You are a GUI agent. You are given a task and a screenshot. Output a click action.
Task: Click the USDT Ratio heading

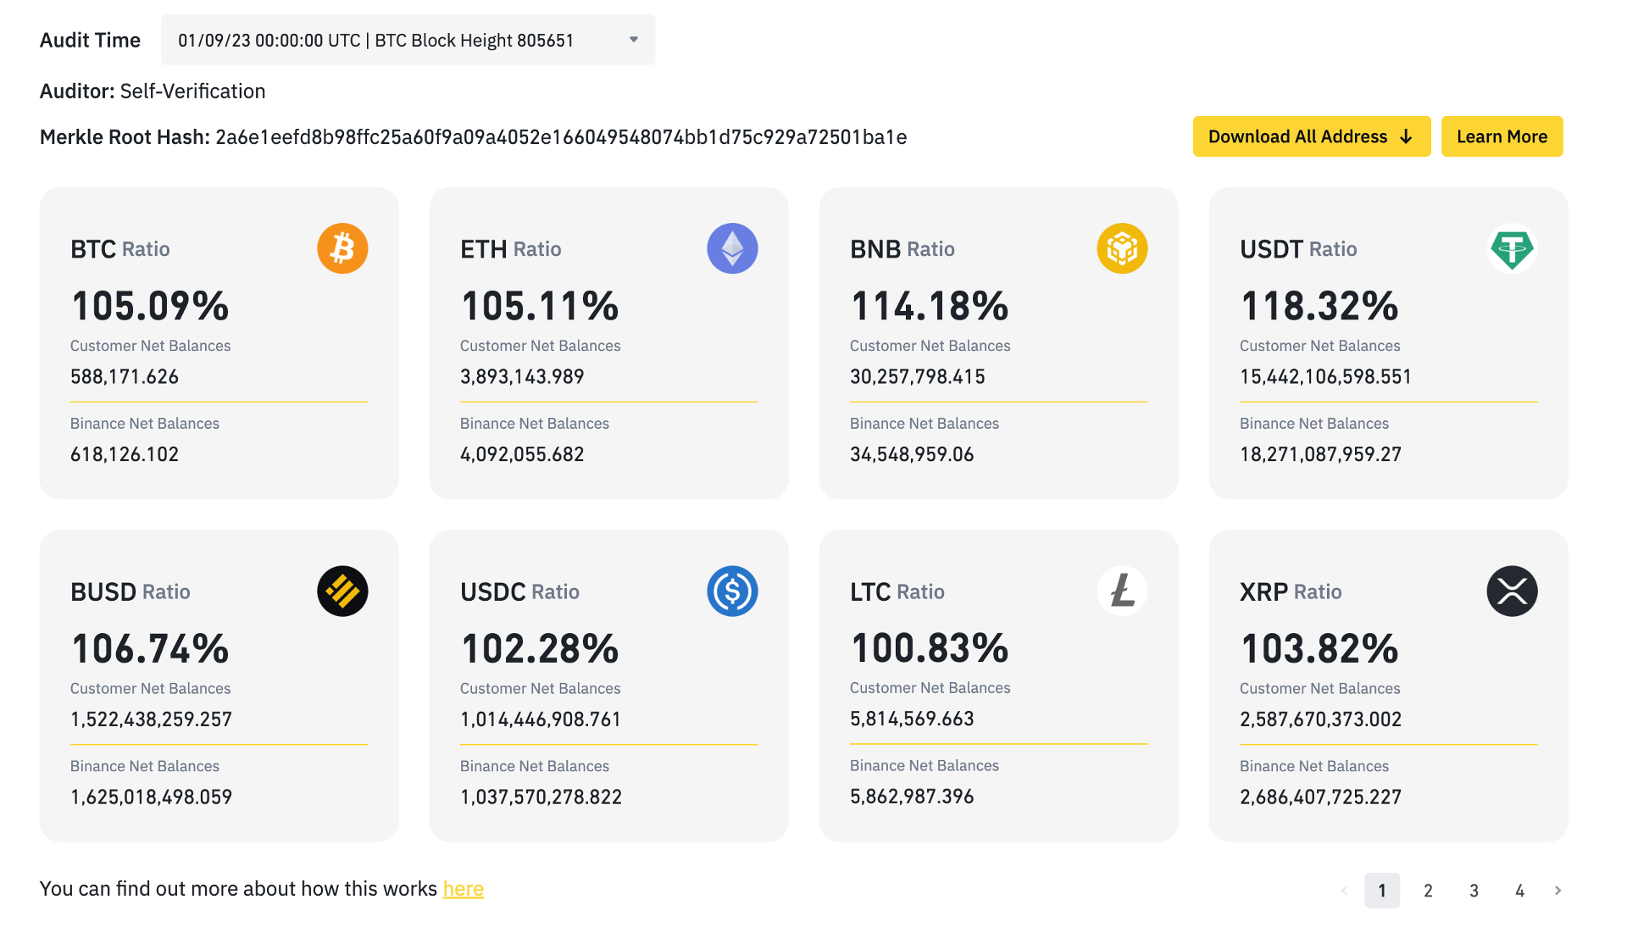1298,249
